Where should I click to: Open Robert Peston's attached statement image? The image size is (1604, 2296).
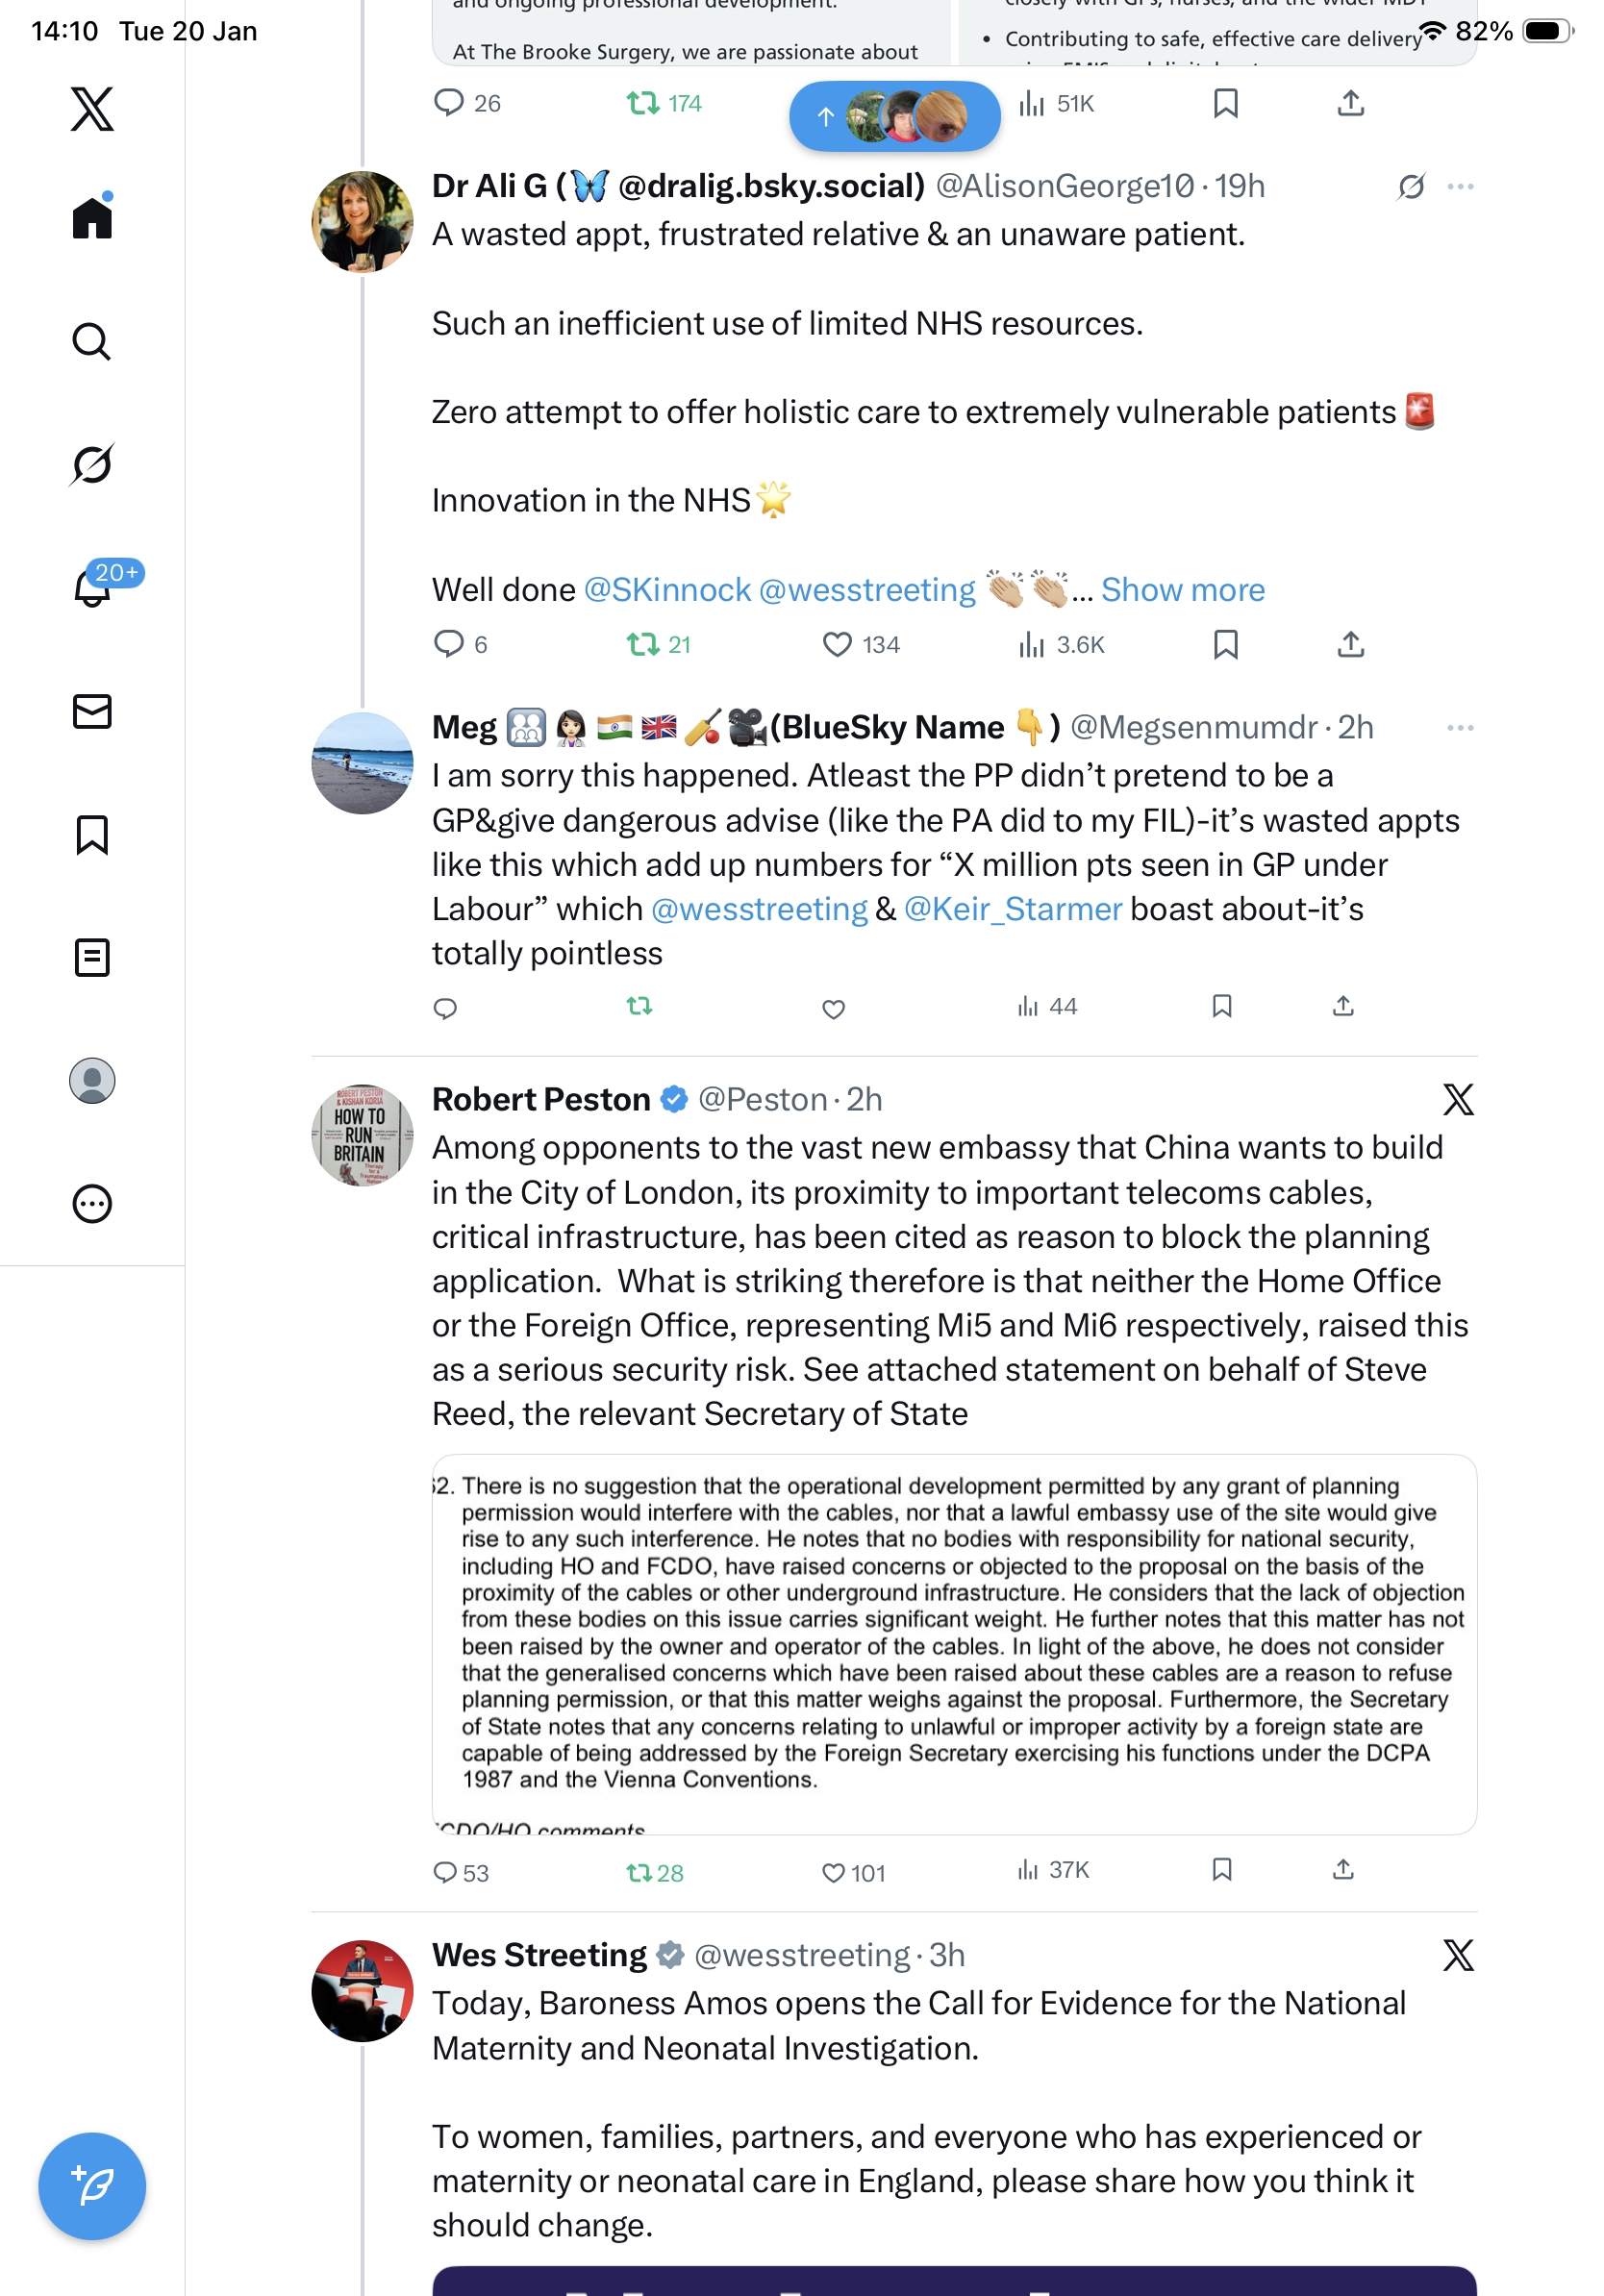click(953, 1643)
